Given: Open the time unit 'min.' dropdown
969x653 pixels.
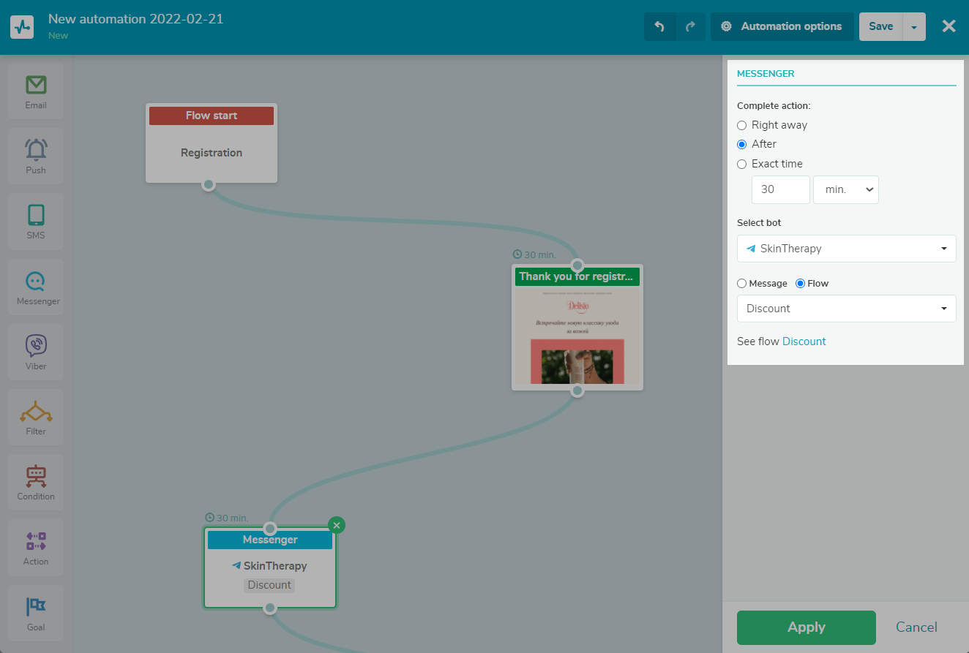Looking at the screenshot, I should point(846,189).
